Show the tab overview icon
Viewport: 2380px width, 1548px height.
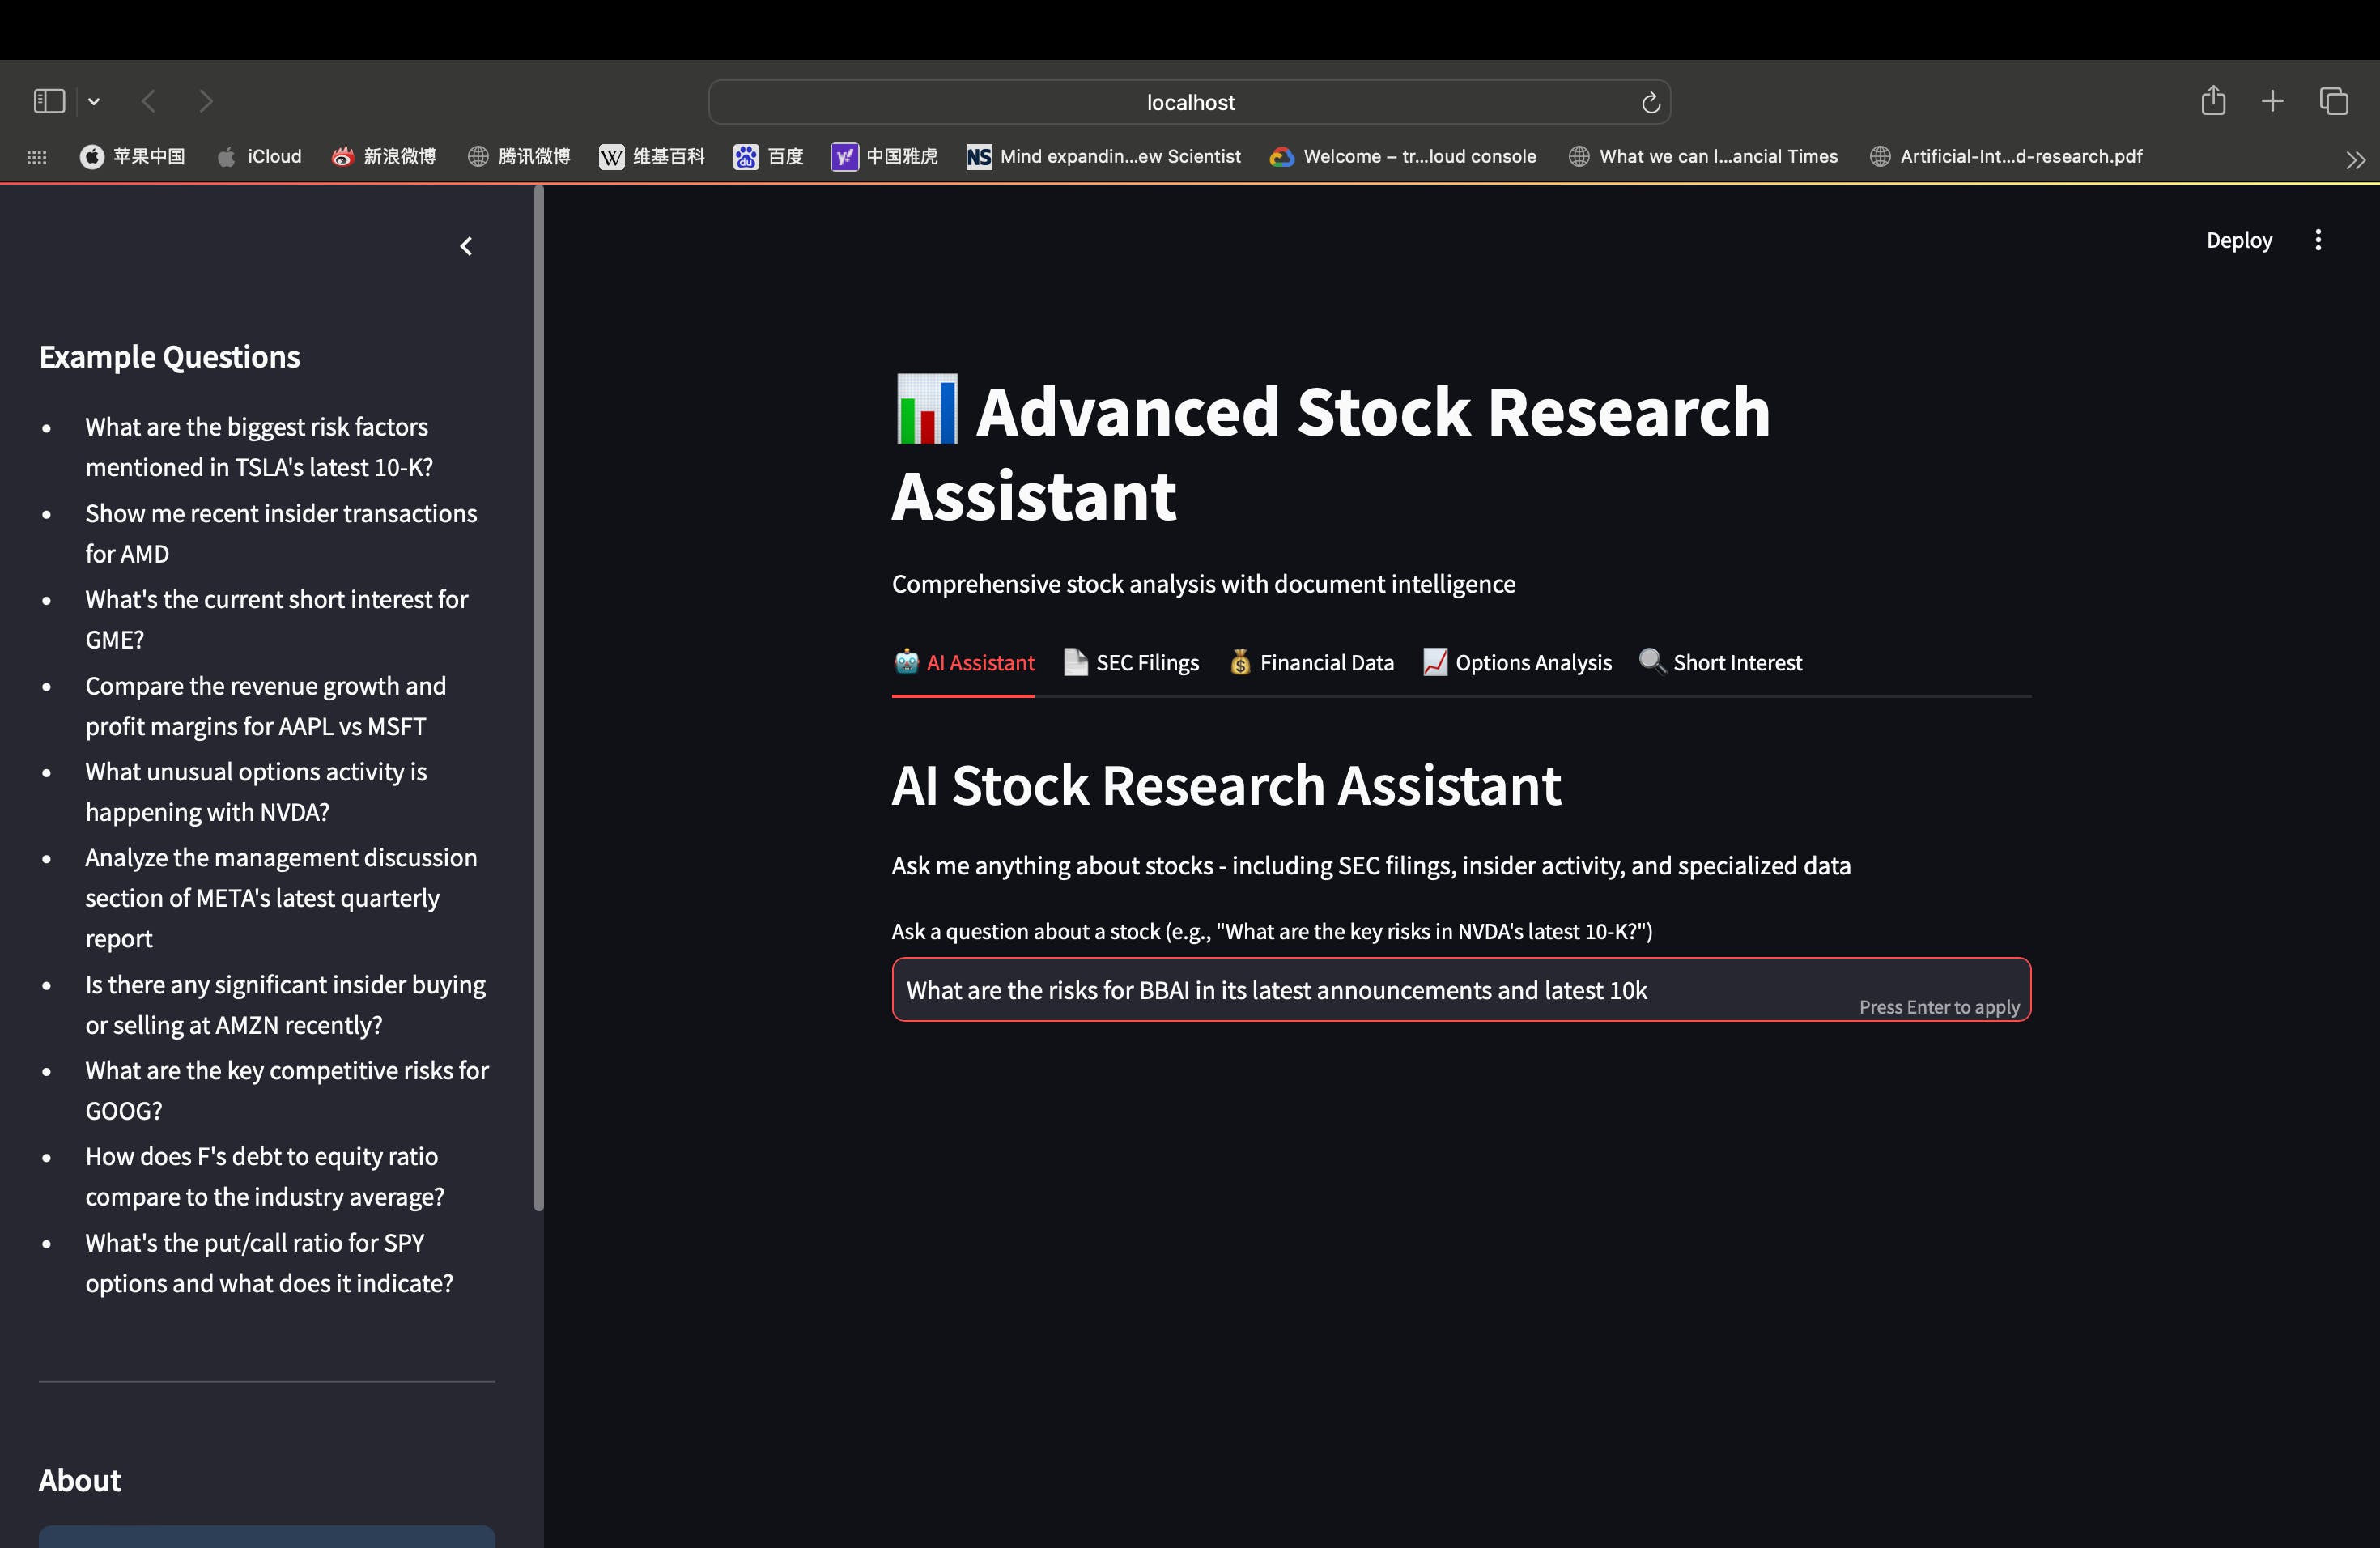pyautogui.click(x=2333, y=101)
